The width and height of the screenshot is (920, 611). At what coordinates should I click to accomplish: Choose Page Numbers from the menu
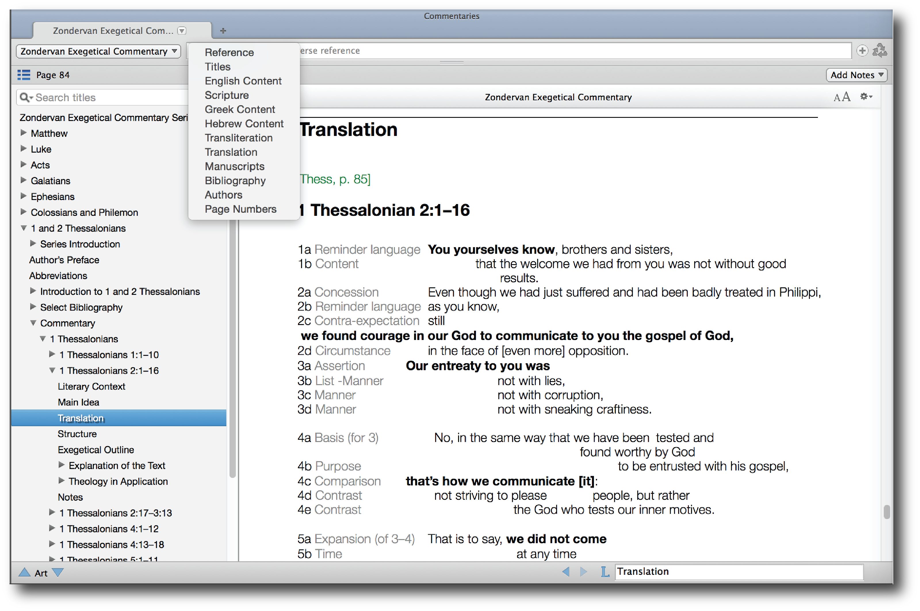(240, 209)
